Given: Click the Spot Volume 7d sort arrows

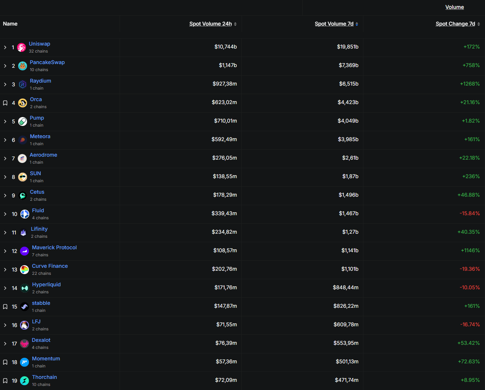Looking at the screenshot, I should 357,24.
